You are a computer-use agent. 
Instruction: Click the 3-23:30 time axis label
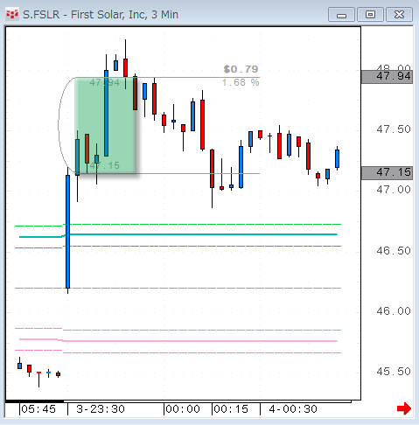[101, 409]
